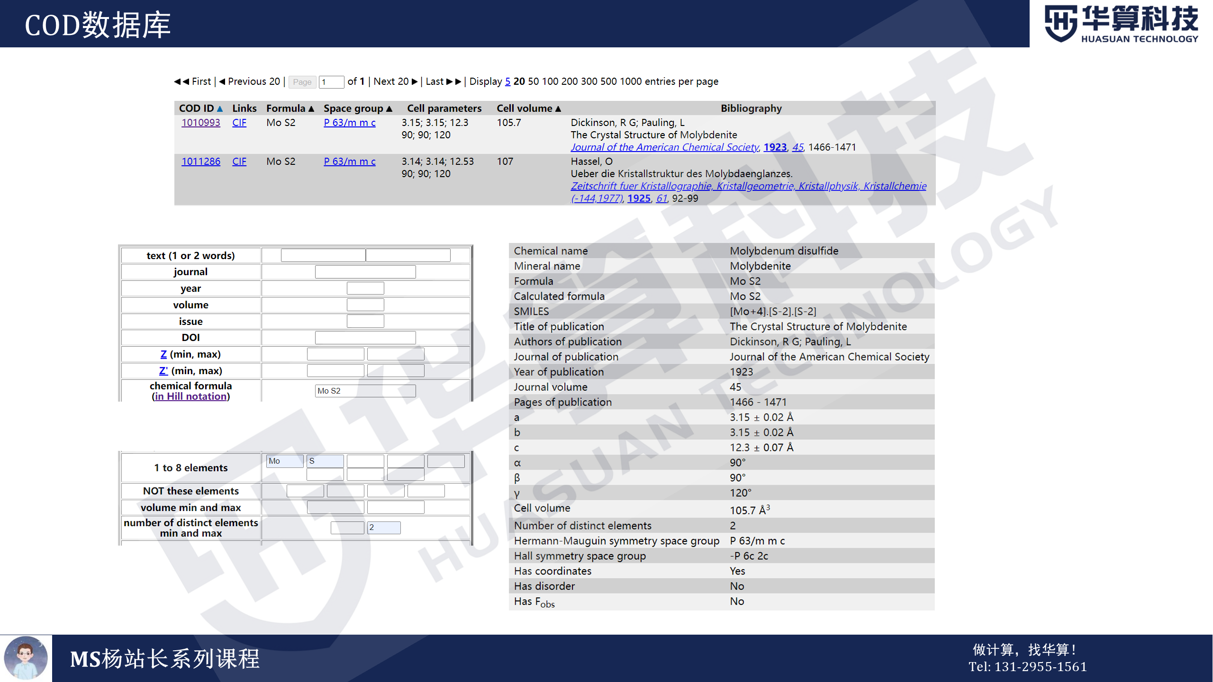Click the chemical formula field containing Mo S2
Viewport: 1213px width, 682px height.
tap(365, 391)
